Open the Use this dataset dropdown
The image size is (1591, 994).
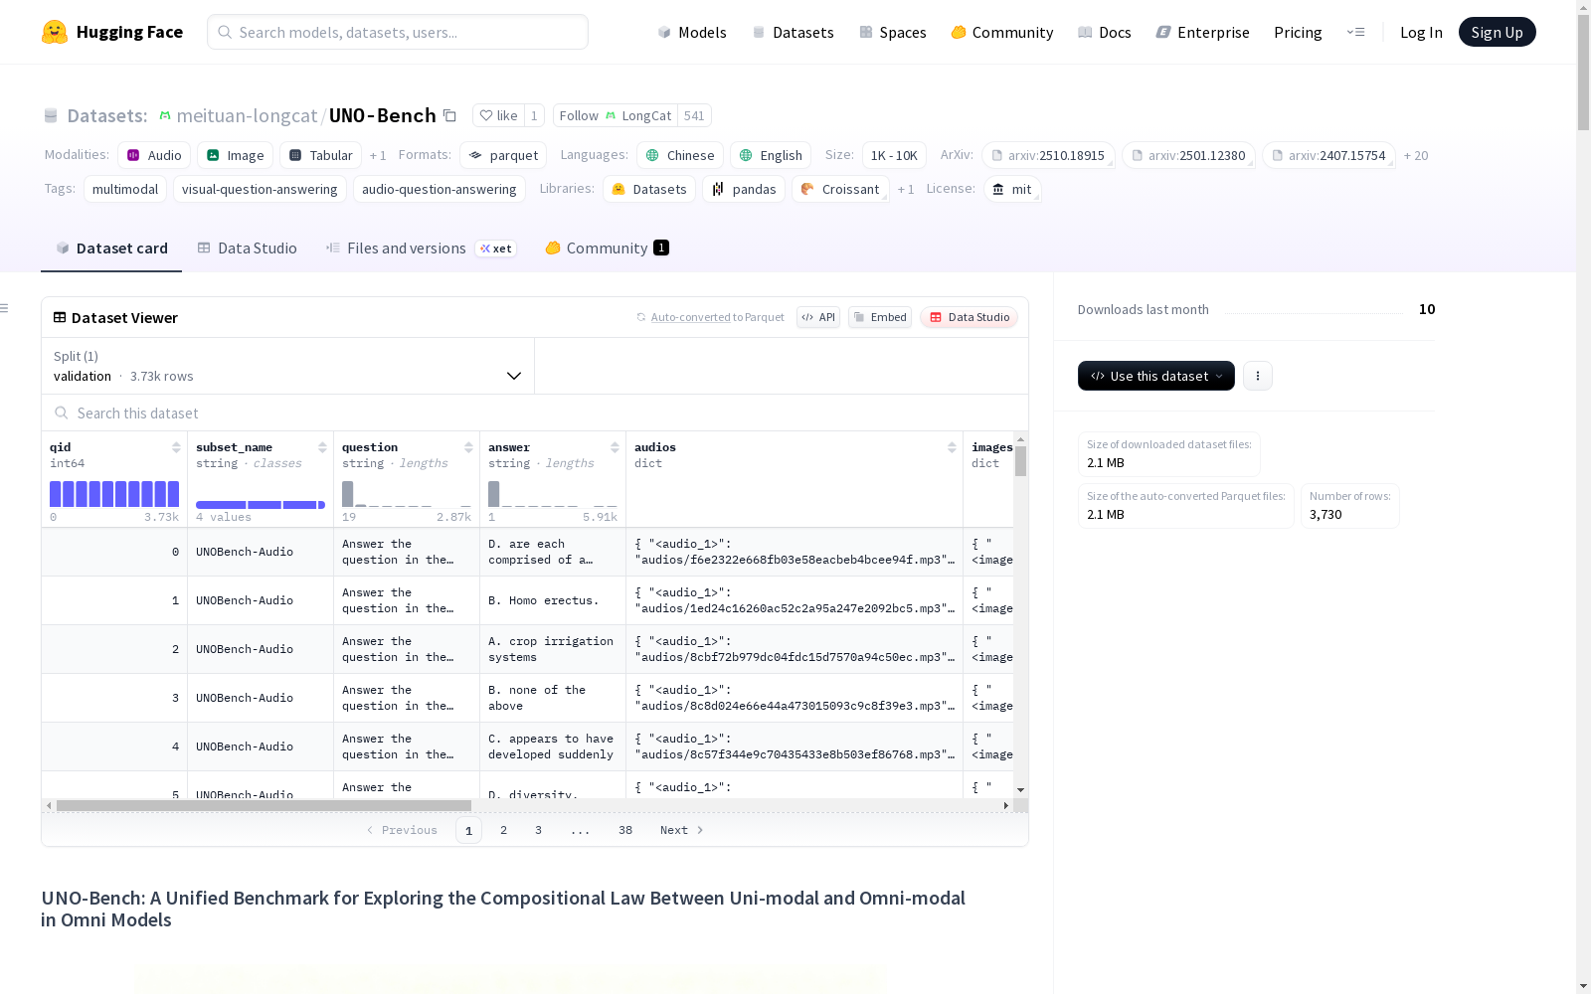point(1156,376)
